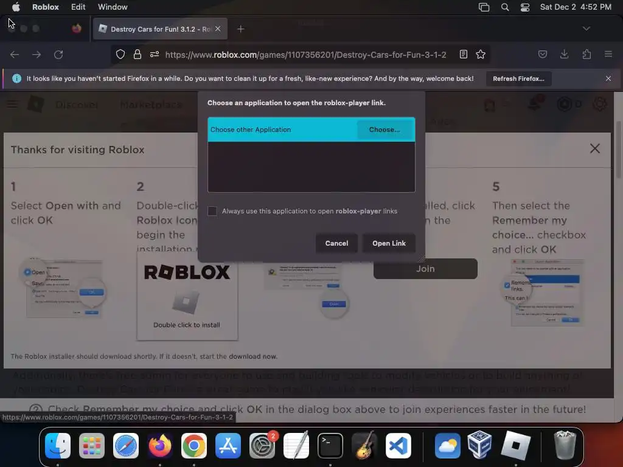Open GarageBand from the Dock
The width and height of the screenshot is (623, 467).
click(364, 445)
